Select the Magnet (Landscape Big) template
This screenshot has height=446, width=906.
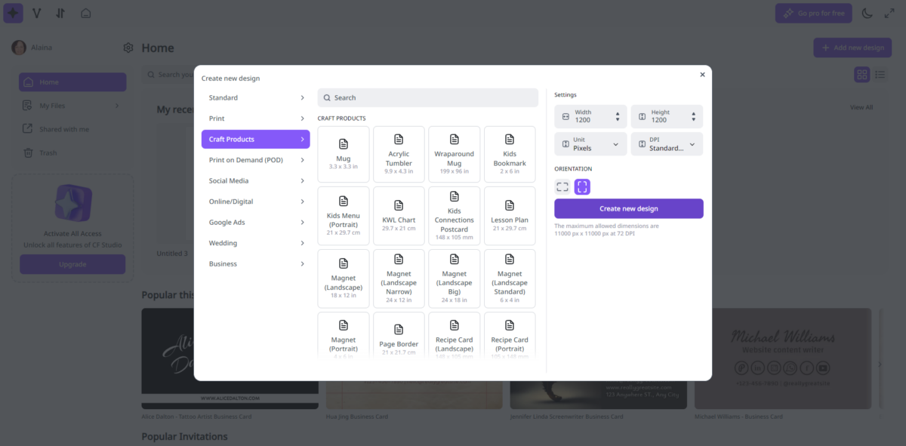[455, 278]
